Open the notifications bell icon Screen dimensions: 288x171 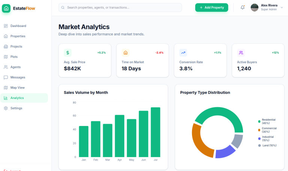pyautogui.click(x=243, y=7)
